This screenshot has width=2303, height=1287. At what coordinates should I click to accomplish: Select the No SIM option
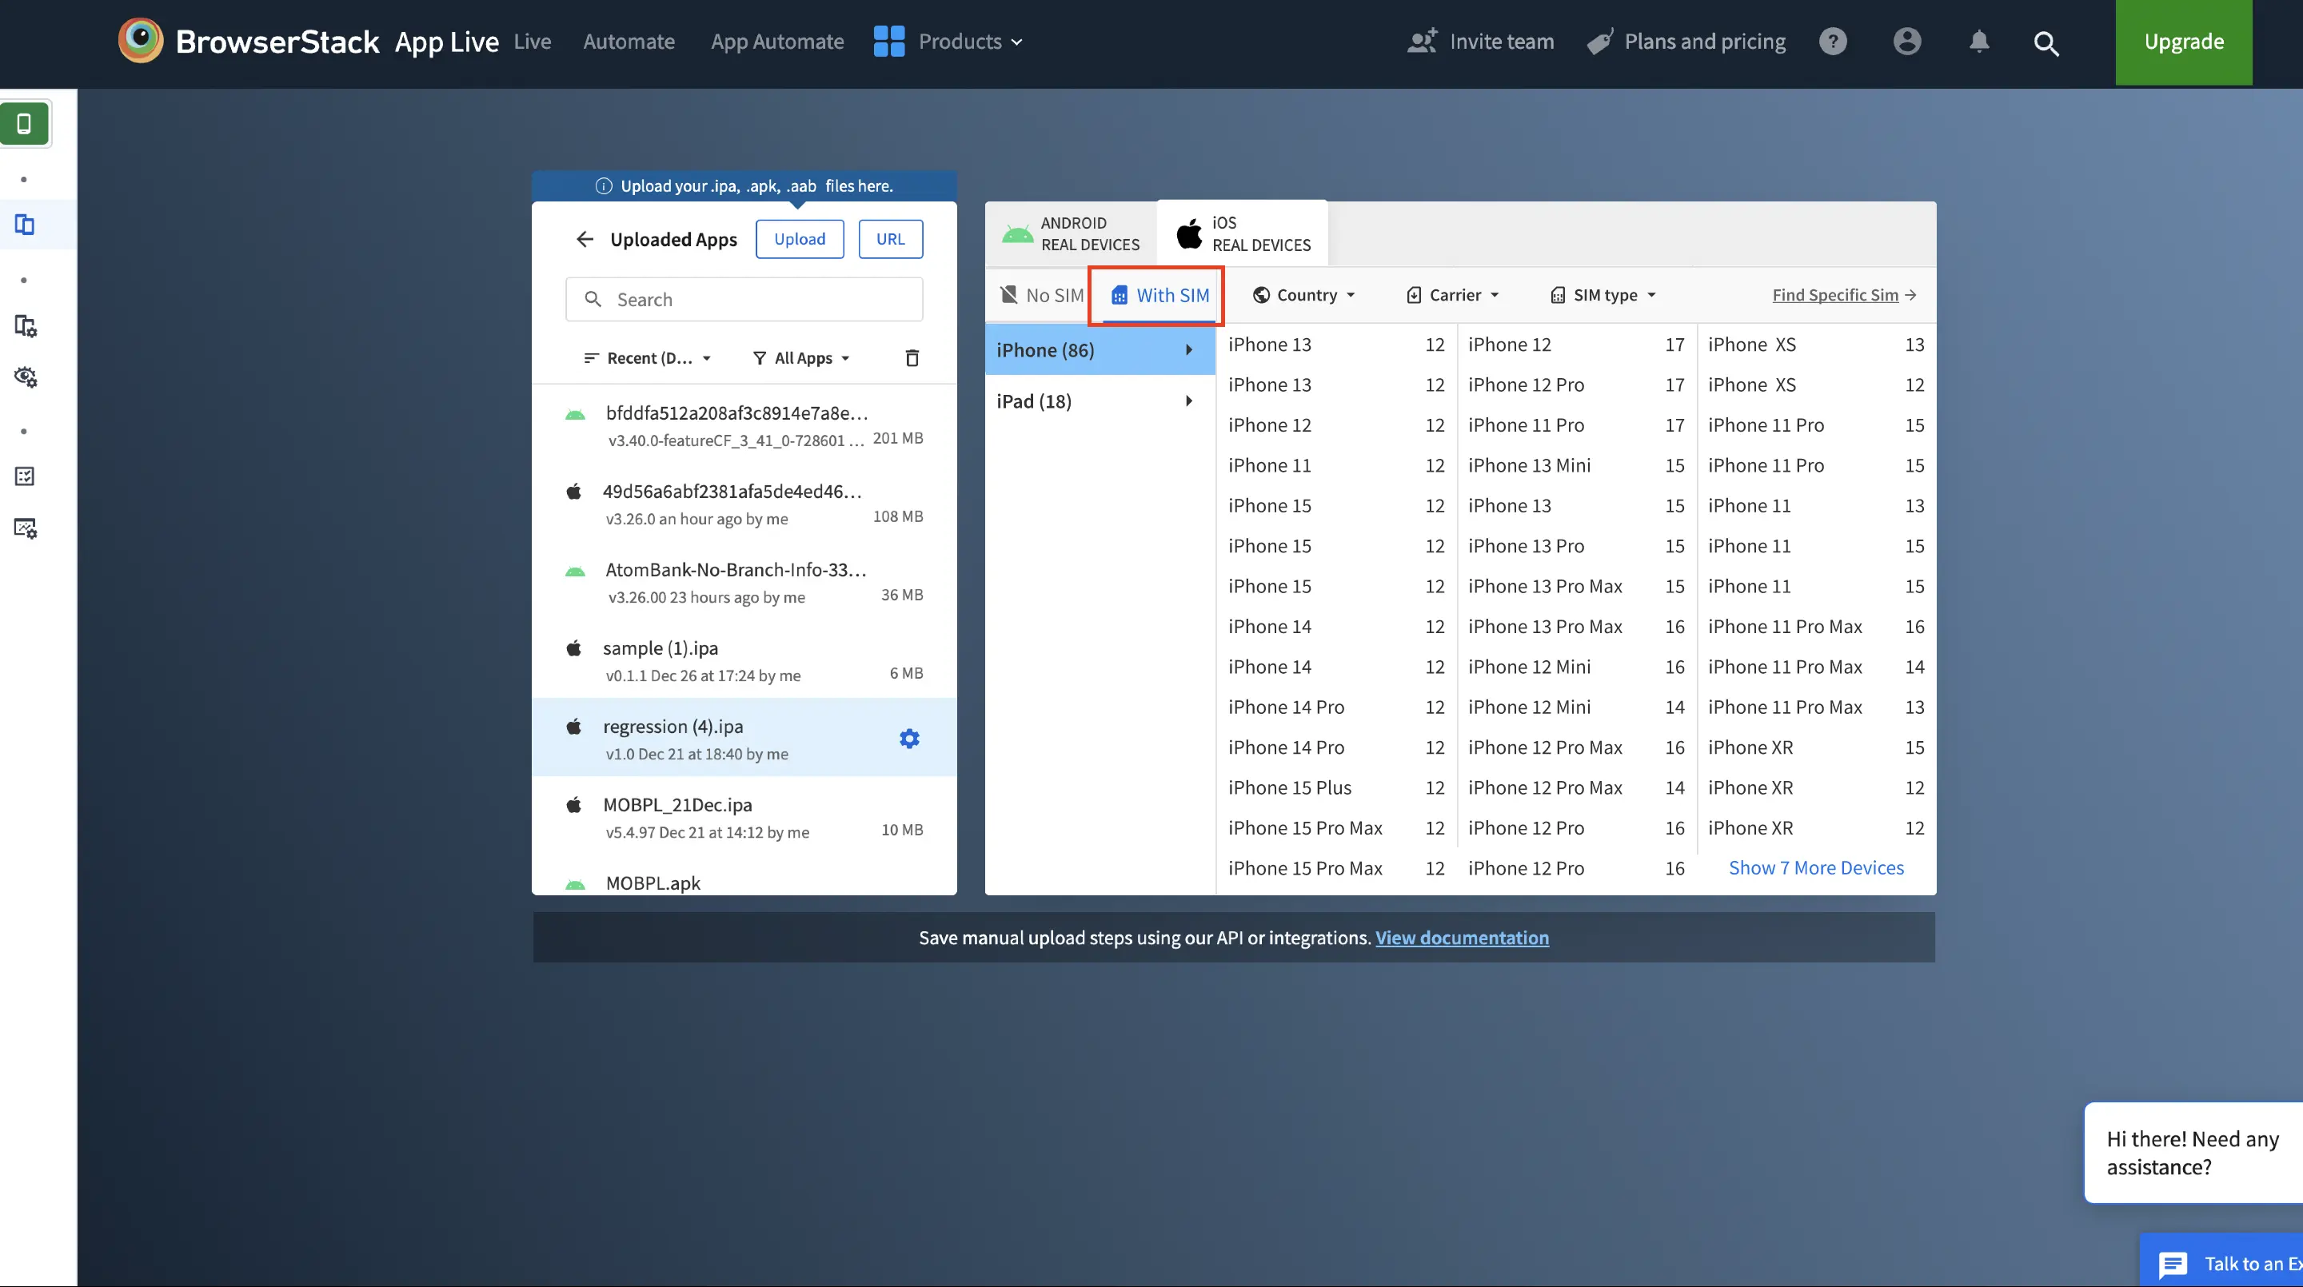[x=1041, y=295]
